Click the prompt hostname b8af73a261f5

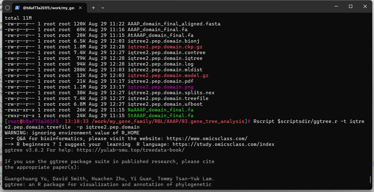tap(40, 121)
